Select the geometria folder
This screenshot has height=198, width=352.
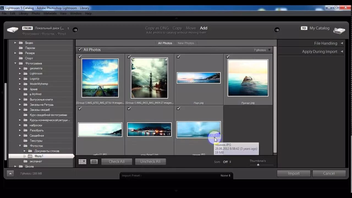(x=36, y=68)
